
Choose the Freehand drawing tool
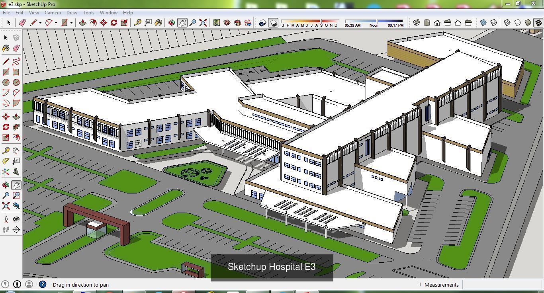[x=16, y=62]
